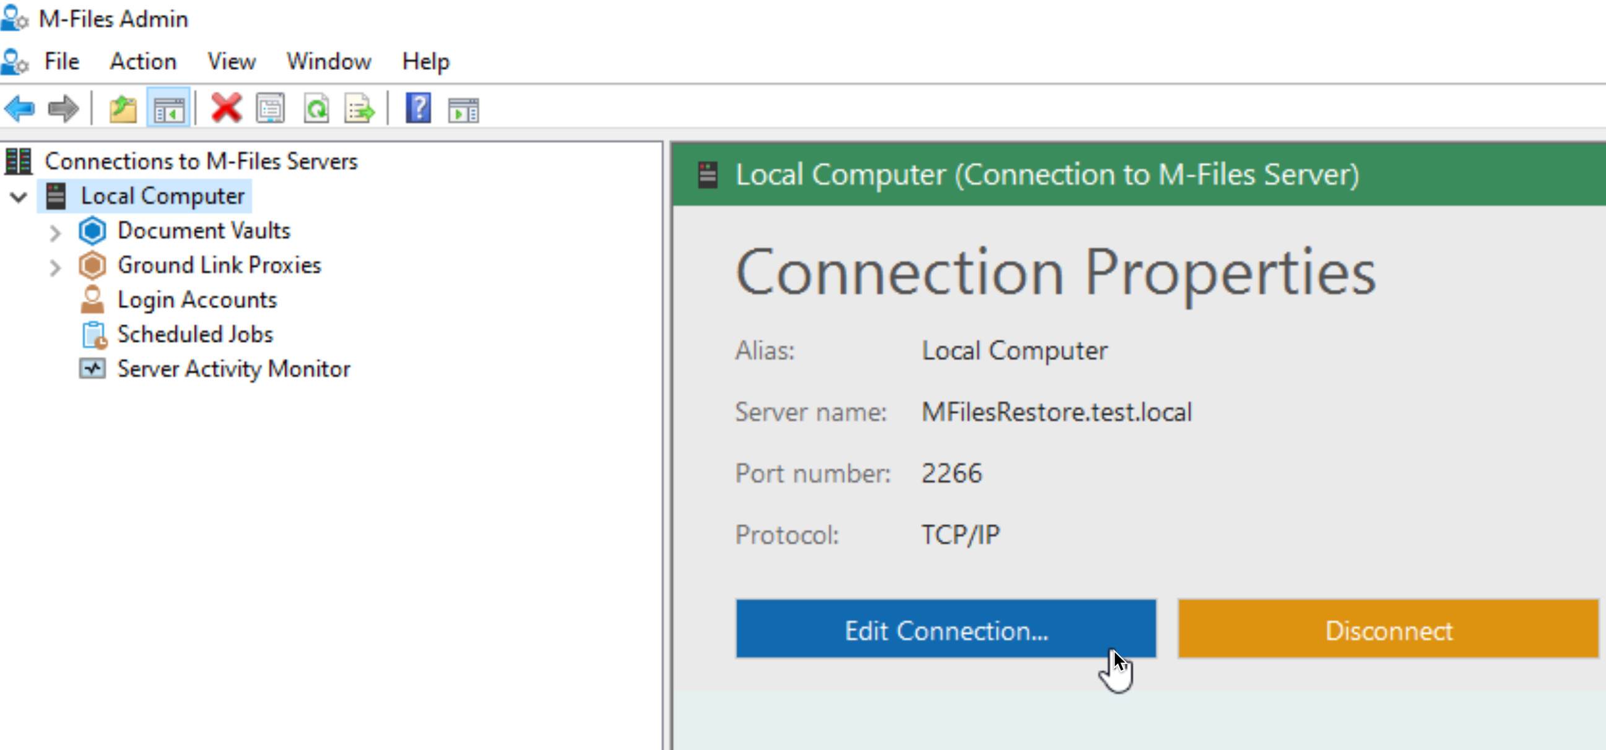
Task: Open the Action menu
Action: coord(144,62)
